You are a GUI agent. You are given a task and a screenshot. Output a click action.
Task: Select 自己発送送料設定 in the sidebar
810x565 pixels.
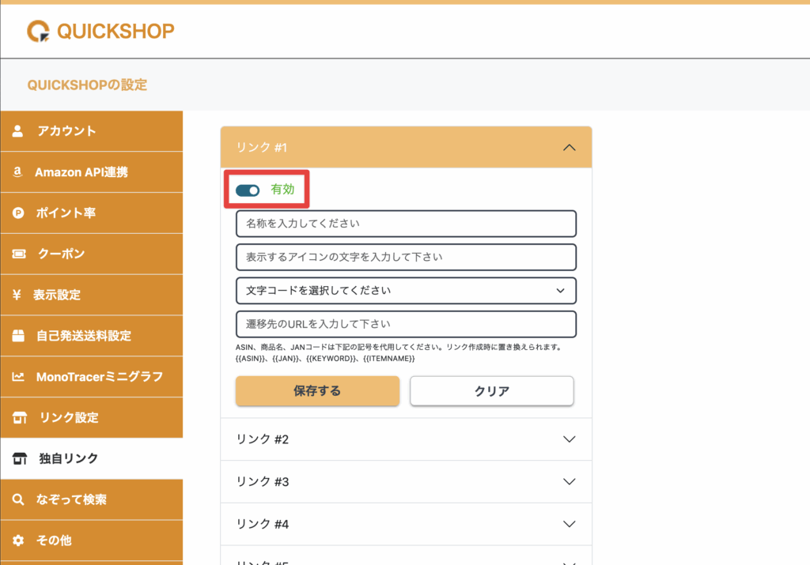coord(92,336)
